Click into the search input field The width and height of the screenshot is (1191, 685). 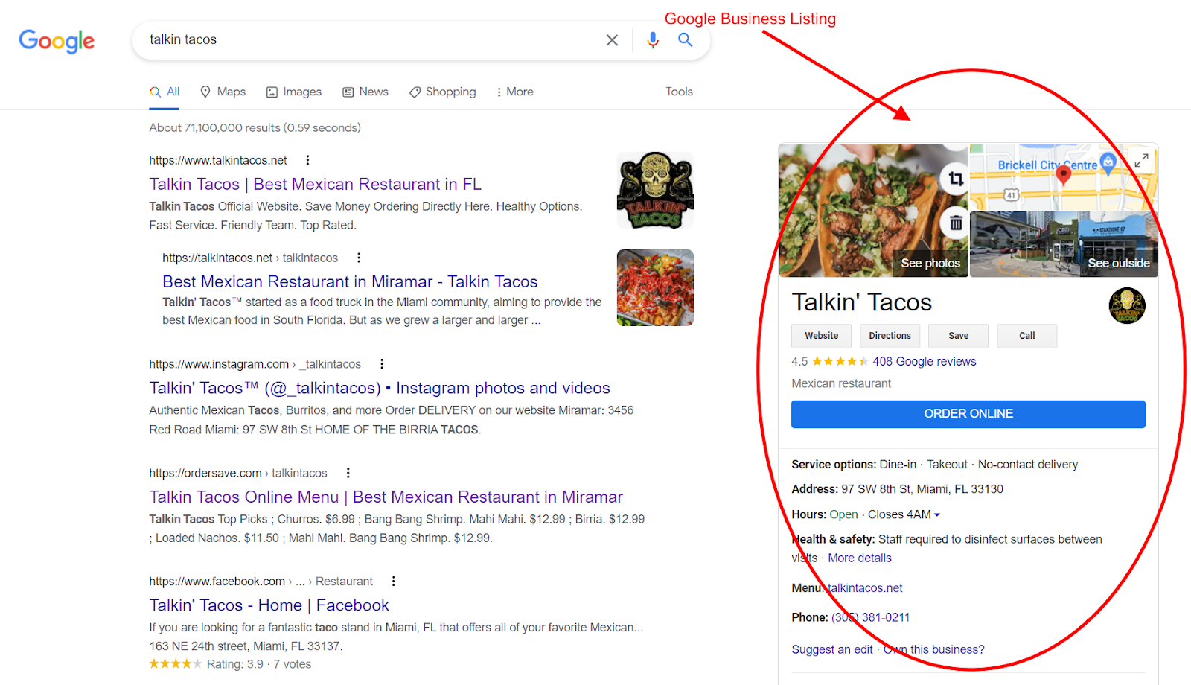click(372, 40)
